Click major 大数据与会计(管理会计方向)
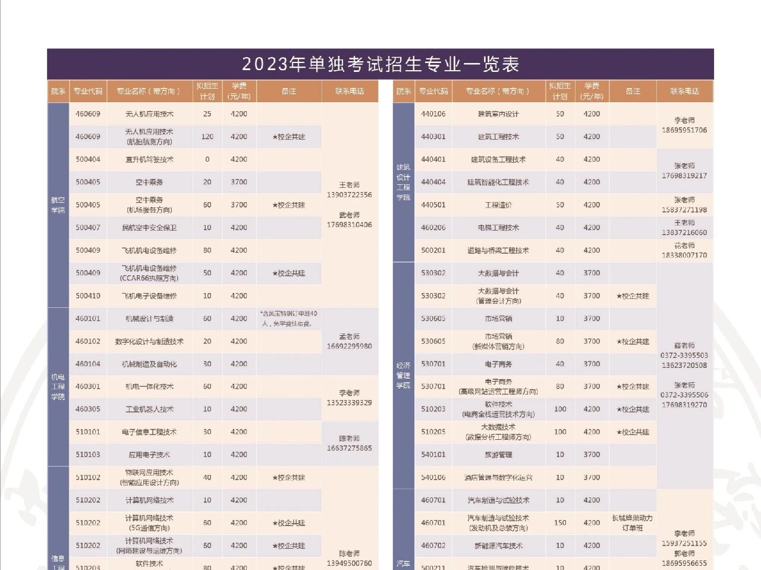761x570 pixels. click(x=499, y=296)
